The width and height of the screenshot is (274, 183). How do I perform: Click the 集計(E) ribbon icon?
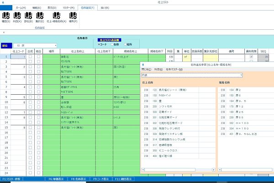point(40,17)
